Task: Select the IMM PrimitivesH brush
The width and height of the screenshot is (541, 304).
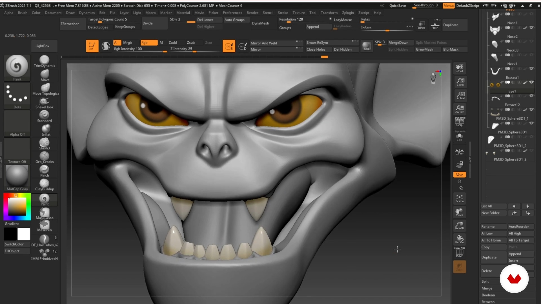Action: point(45,254)
